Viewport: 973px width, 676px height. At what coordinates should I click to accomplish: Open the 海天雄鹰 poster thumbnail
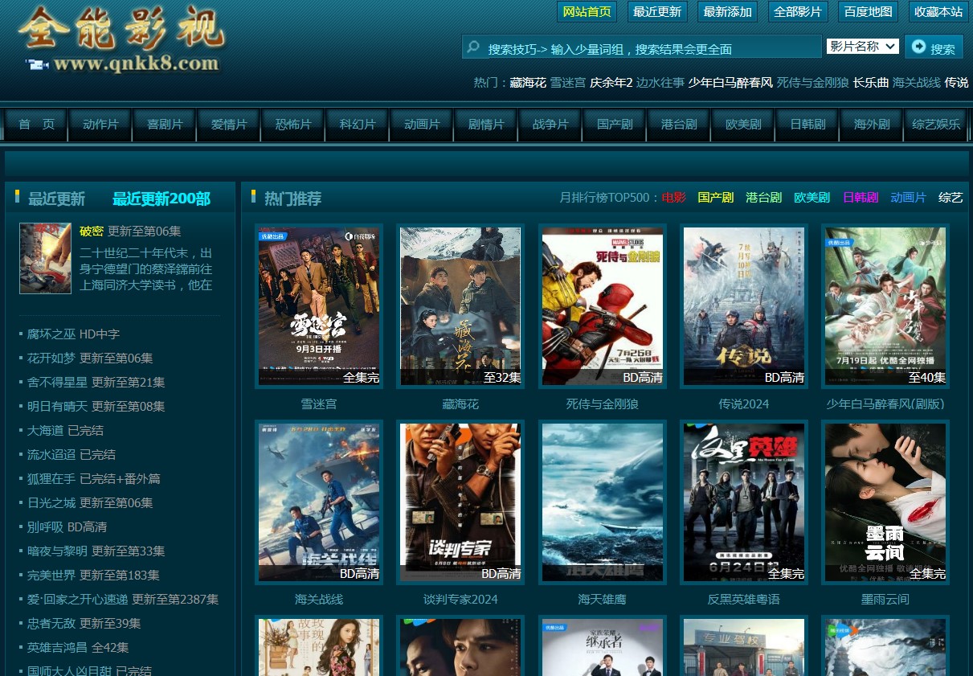pyautogui.click(x=603, y=502)
